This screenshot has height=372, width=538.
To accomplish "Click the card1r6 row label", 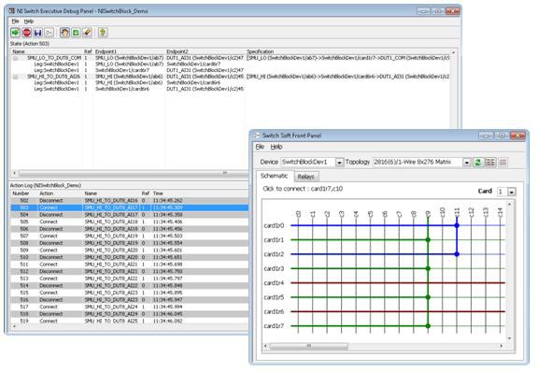I will pyautogui.click(x=274, y=311).
